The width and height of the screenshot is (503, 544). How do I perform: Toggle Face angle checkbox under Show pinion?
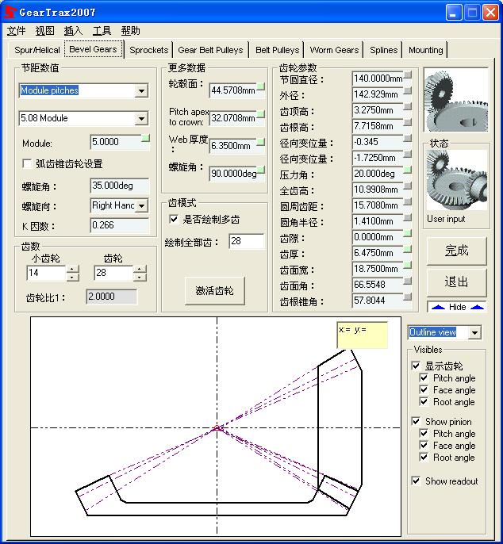tap(424, 445)
